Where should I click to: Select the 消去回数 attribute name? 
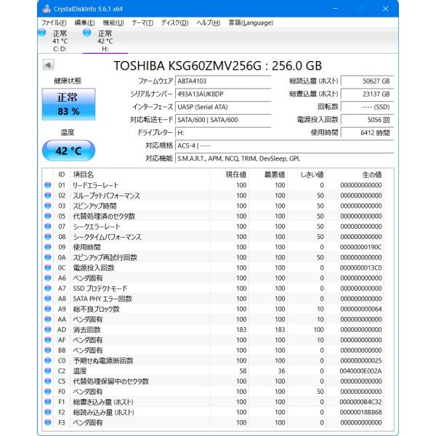click(86, 330)
